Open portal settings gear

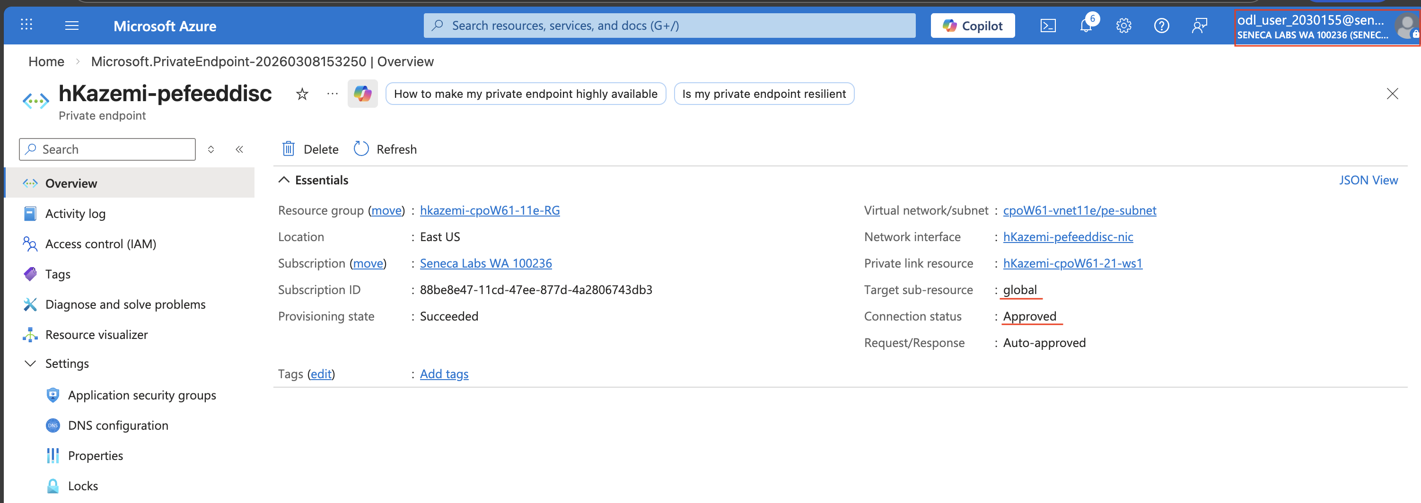(x=1123, y=26)
